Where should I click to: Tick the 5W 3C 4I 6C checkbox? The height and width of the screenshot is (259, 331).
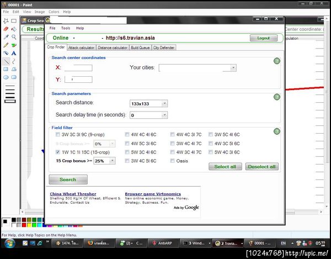coord(127,152)
